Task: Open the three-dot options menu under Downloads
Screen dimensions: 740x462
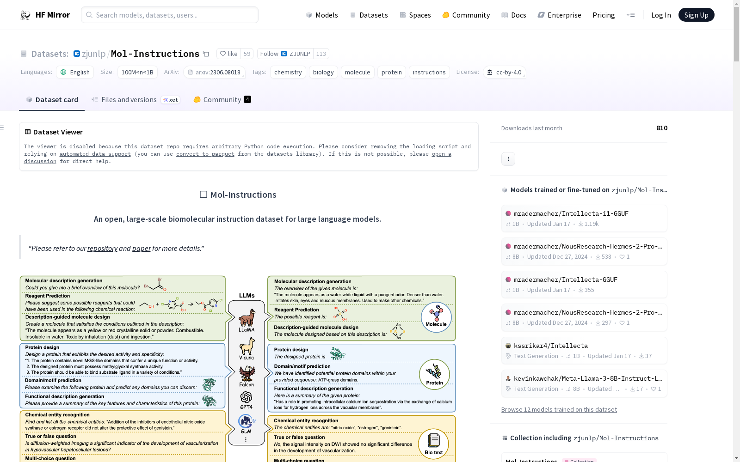Action: click(508, 158)
